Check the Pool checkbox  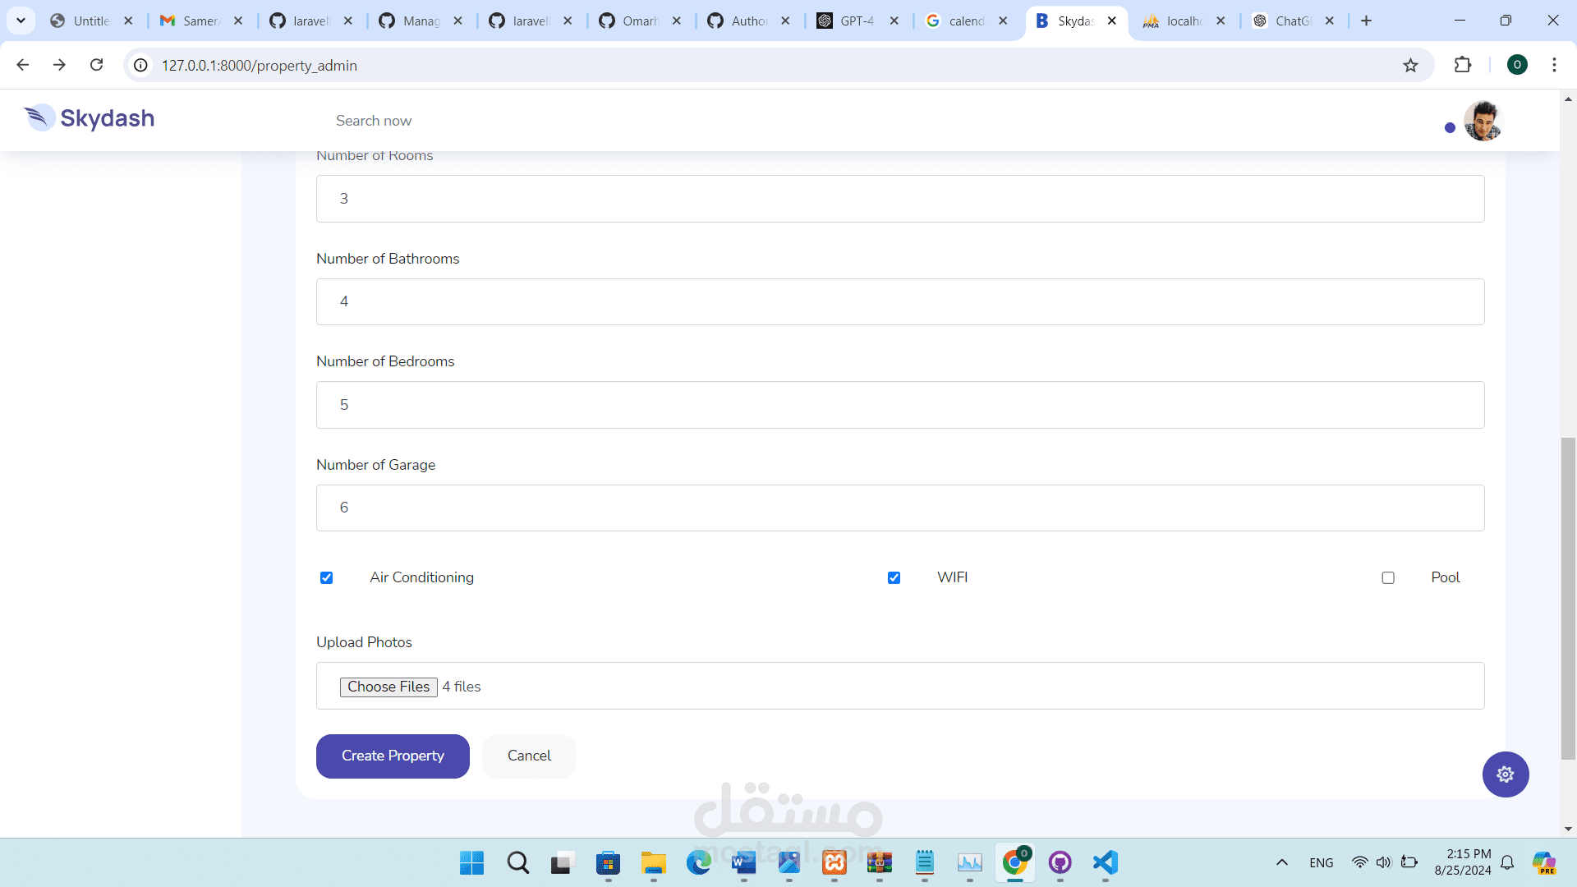(1388, 577)
